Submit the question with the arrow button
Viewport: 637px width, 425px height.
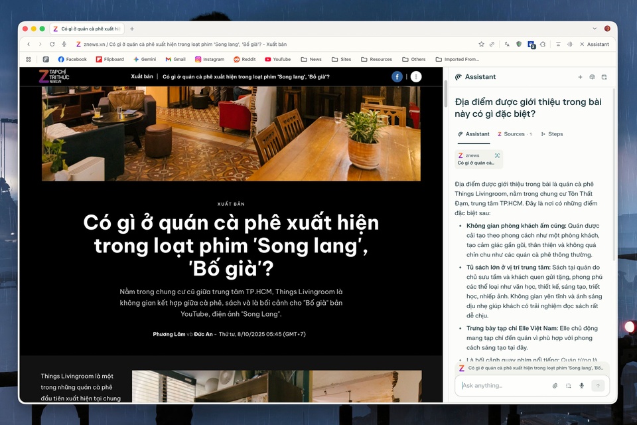click(x=598, y=386)
